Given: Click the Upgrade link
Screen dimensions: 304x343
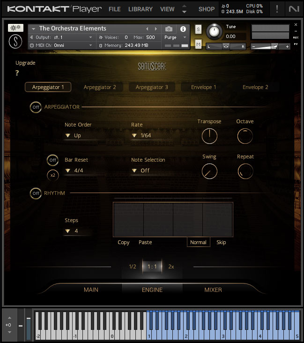Looking at the screenshot, I should (x=25, y=63).
